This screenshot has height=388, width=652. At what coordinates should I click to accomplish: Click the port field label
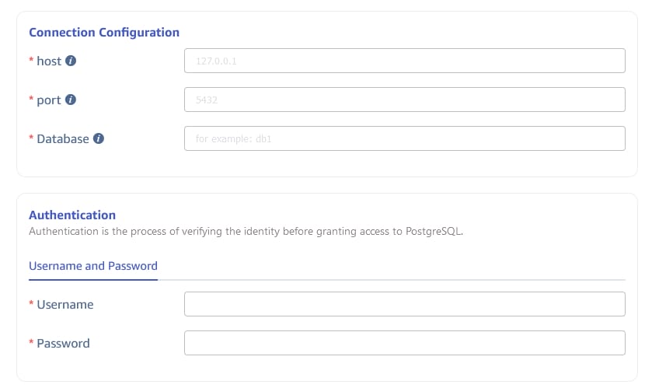click(49, 100)
